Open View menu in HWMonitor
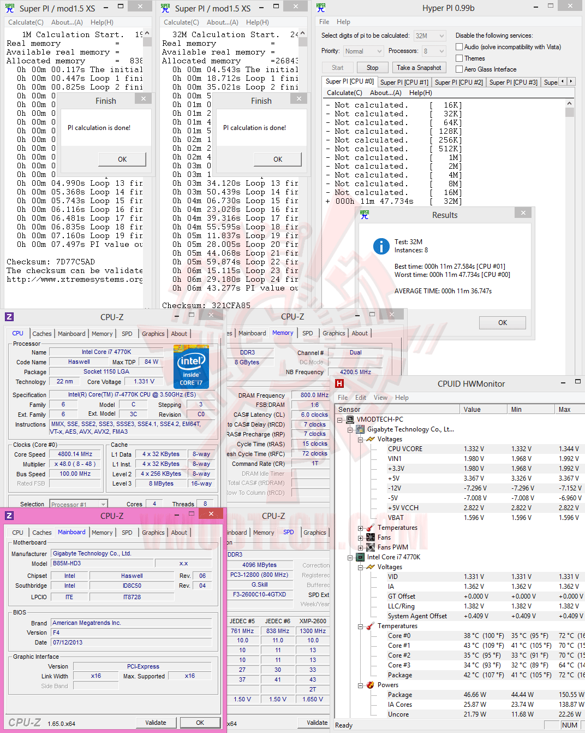 tap(380, 398)
